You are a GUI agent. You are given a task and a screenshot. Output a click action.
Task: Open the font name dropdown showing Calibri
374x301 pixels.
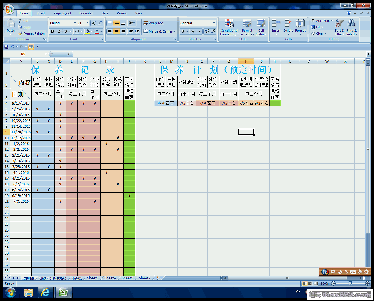[75, 23]
